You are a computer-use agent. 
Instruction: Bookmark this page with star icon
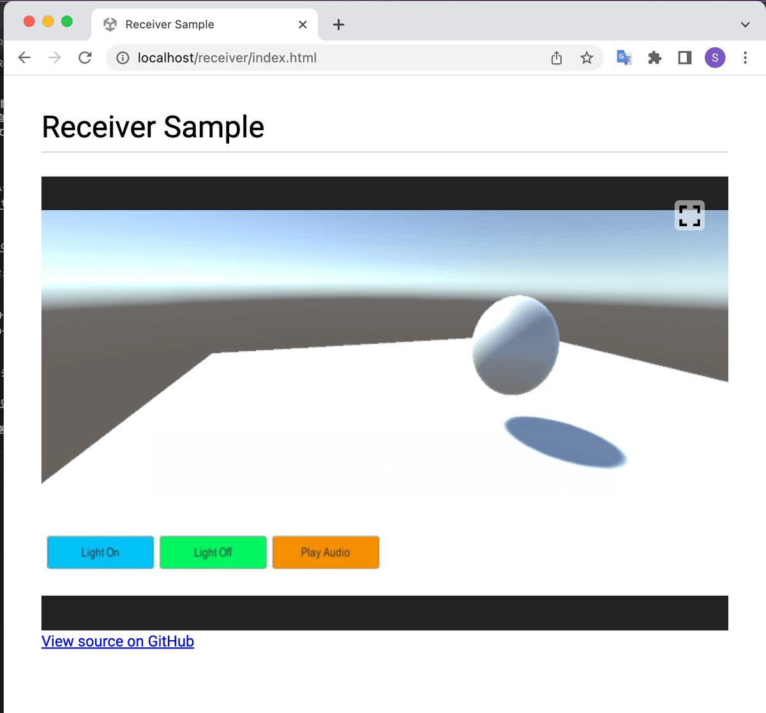coord(587,58)
